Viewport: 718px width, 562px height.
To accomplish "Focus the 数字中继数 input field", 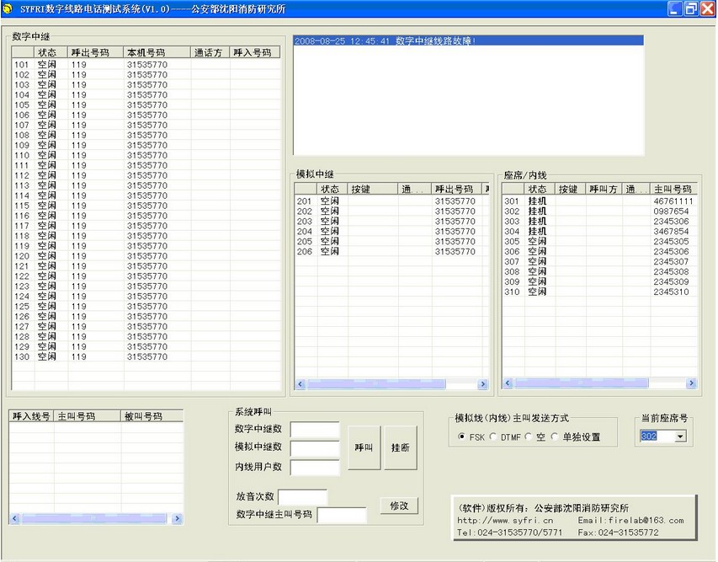I will point(315,430).
